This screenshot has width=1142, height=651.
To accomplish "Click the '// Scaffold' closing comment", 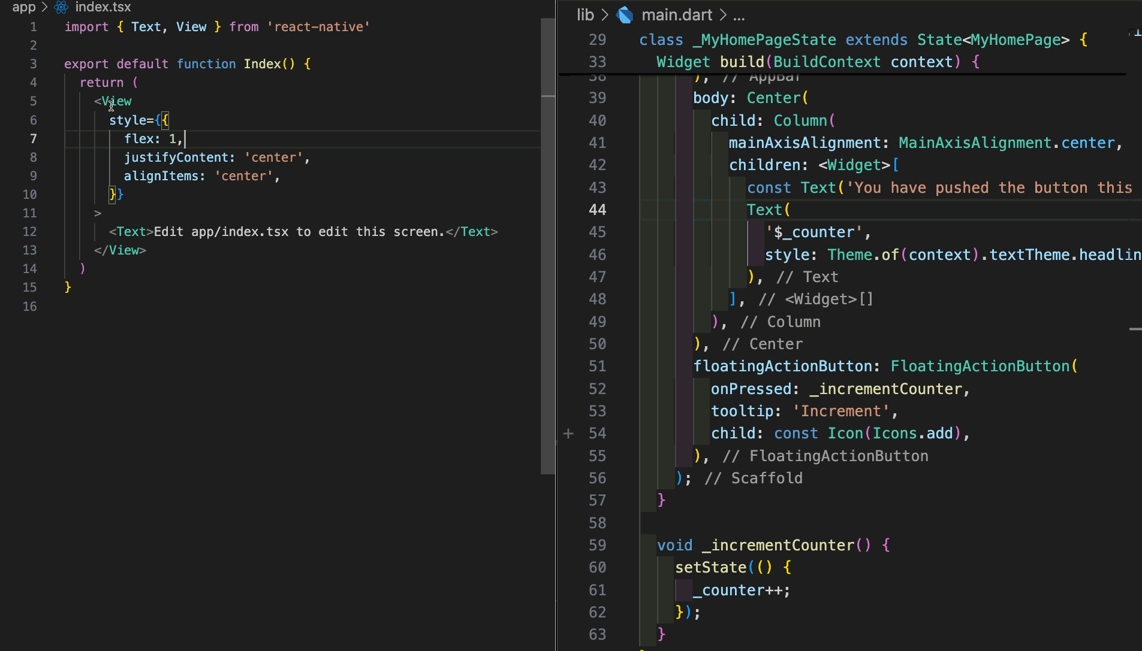I will click(754, 479).
